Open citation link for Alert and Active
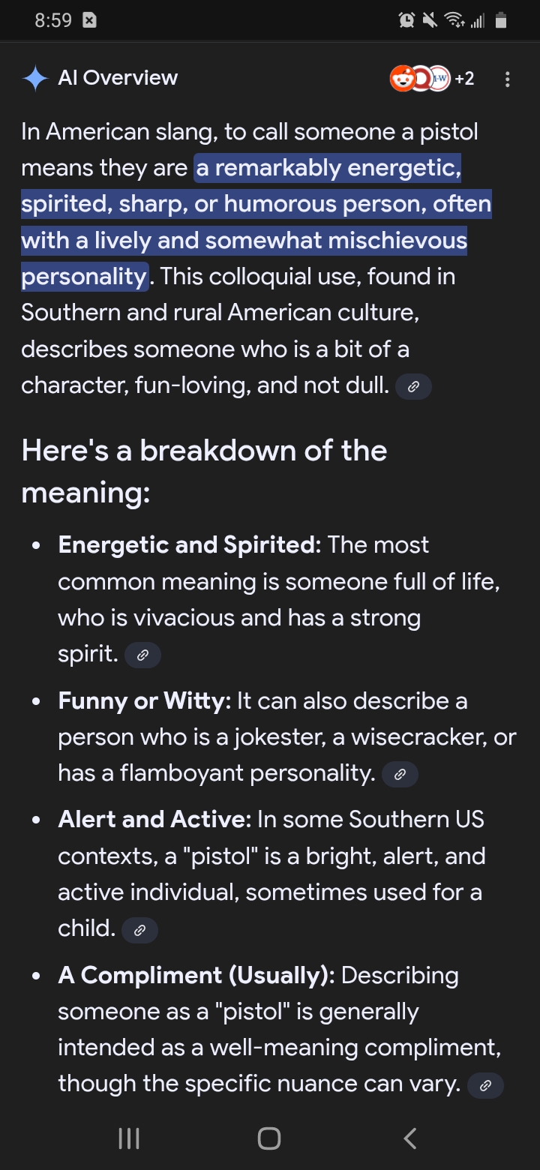This screenshot has width=540, height=1170. tap(139, 930)
